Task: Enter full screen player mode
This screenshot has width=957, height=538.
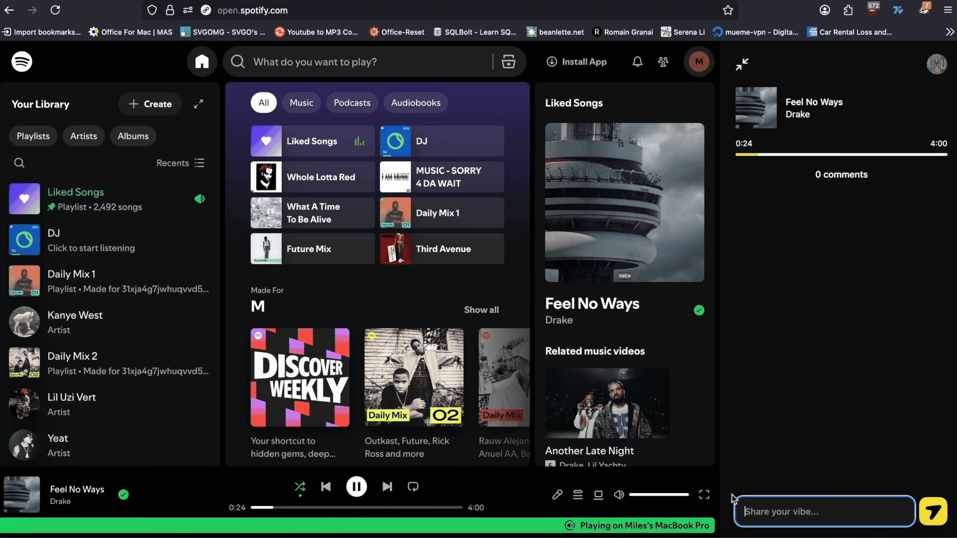Action: [704, 495]
